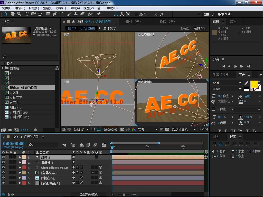Open the 合成(C) menu
The image size is (263, 197).
(34, 8)
